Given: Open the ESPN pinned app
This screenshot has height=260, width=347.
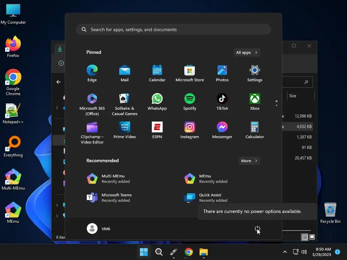Looking at the screenshot, I should [x=157, y=130].
